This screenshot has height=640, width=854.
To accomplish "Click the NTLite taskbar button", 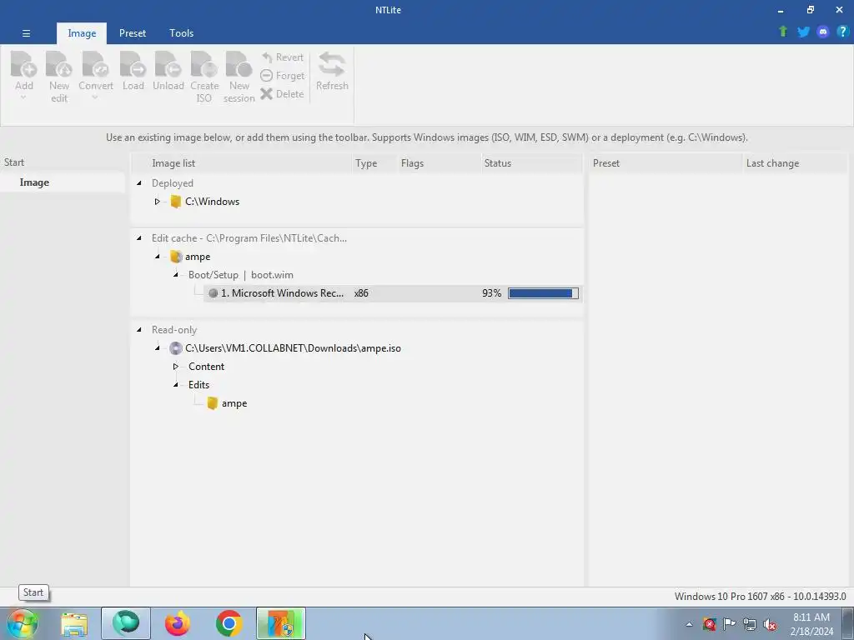I will 281,623.
